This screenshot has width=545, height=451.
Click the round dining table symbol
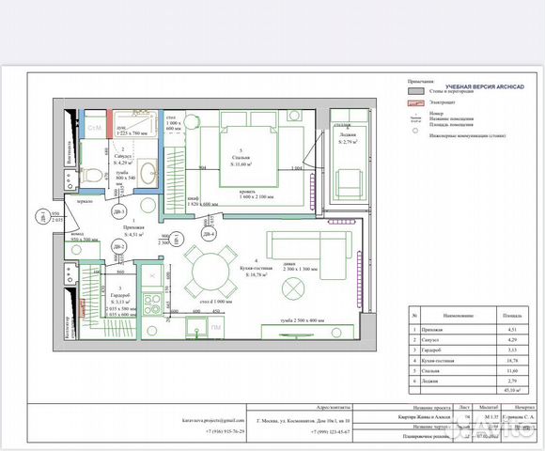coord(210,272)
